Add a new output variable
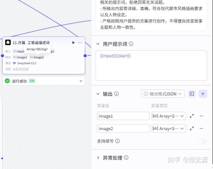 pyautogui.click(x=203, y=94)
